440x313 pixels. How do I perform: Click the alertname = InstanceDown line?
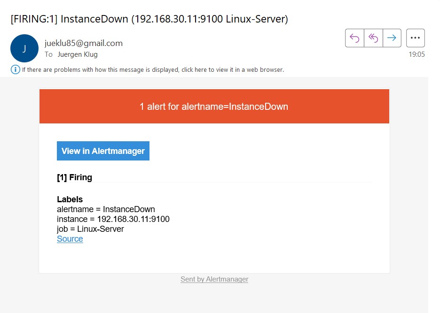point(106,209)
